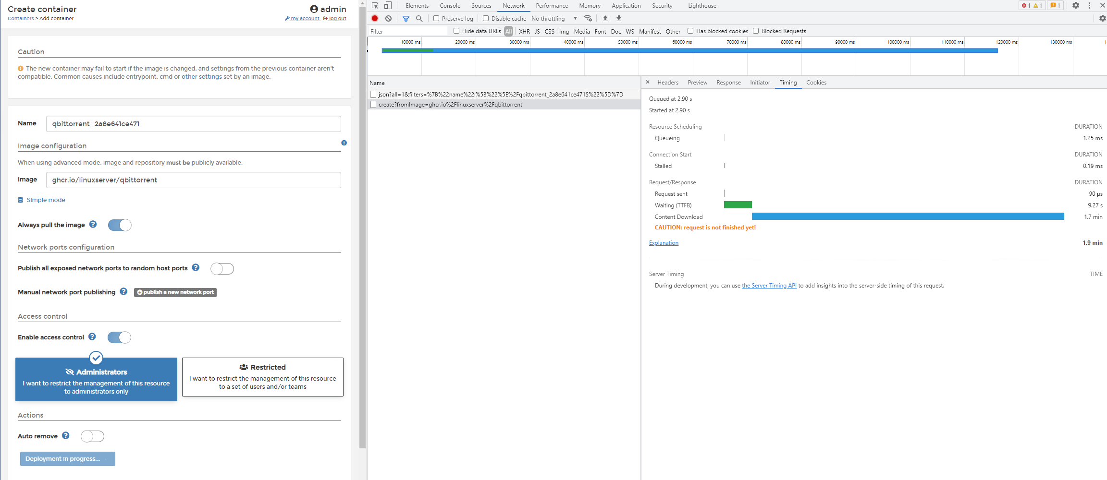Open DevTools settings gear

(x=1076, y=5)
